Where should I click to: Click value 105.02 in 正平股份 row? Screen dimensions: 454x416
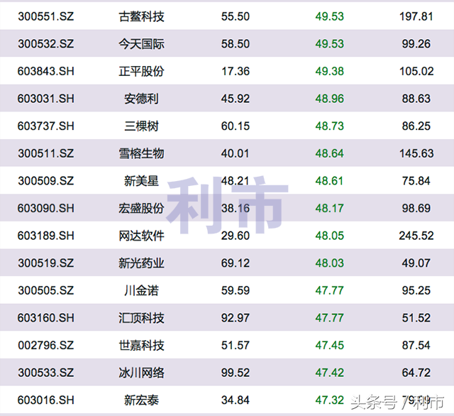(x=416, y=71)
